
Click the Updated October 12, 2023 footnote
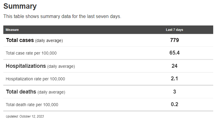click(25, 116)
